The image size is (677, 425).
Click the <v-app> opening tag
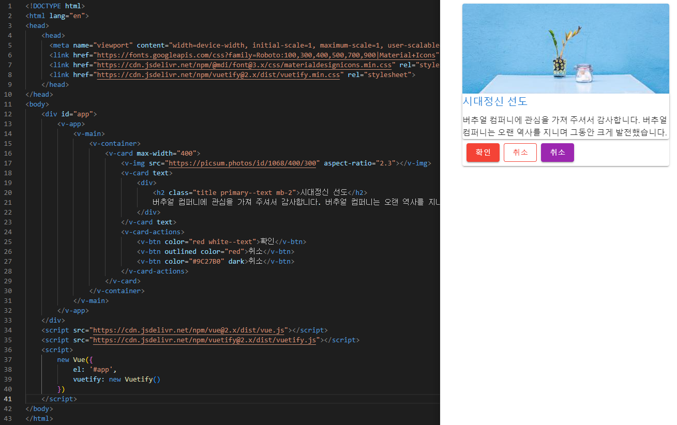[71, 124]
